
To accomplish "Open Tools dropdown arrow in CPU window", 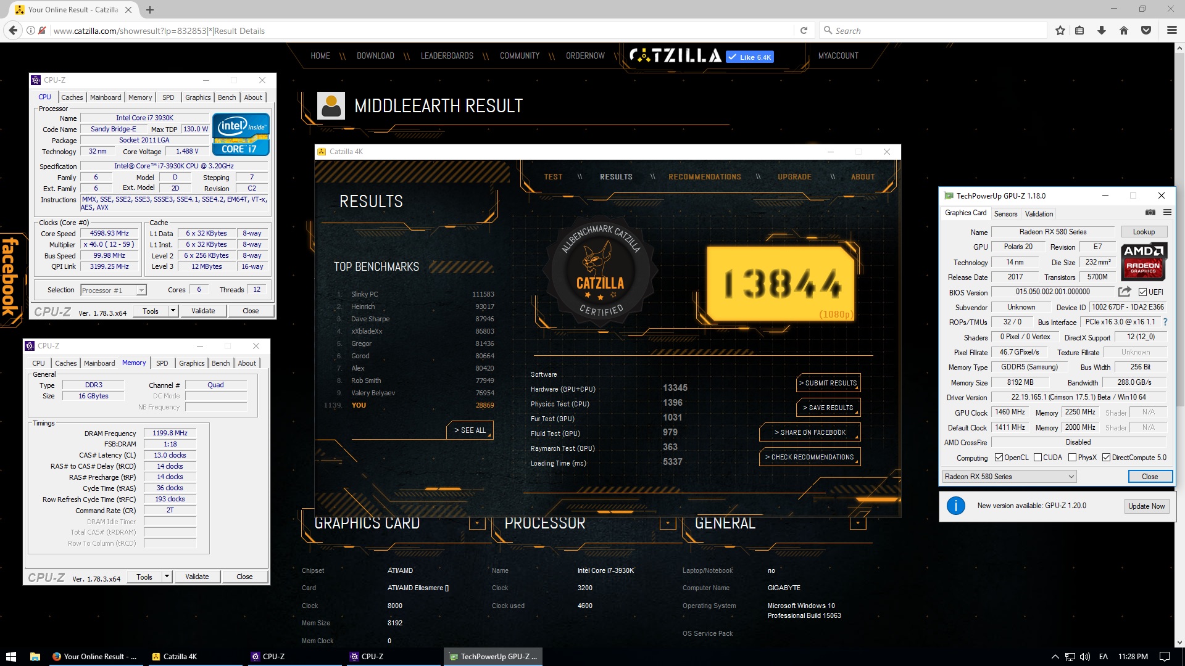I will 173,311.
